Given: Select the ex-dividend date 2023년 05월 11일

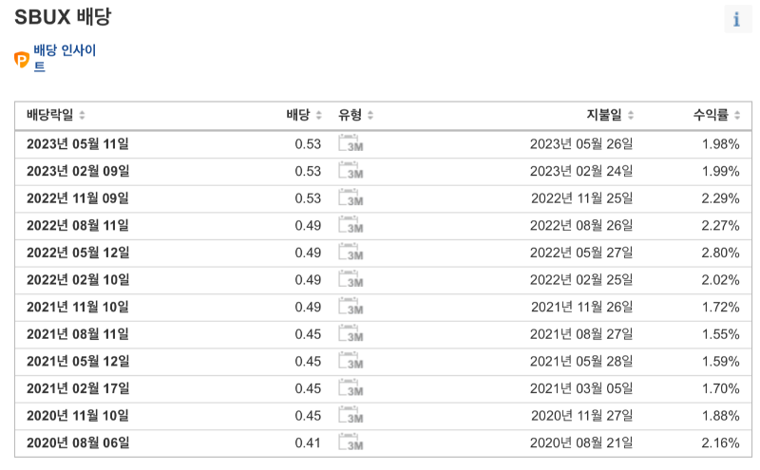Looking at the screenshot, I should [x=78, y=144].
